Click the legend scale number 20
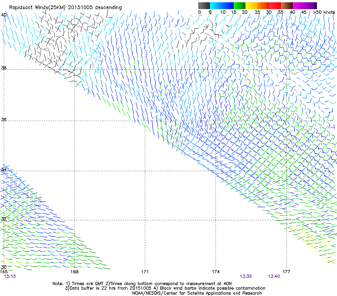Viewport: 337px width, 296px height. pos(245,12)
